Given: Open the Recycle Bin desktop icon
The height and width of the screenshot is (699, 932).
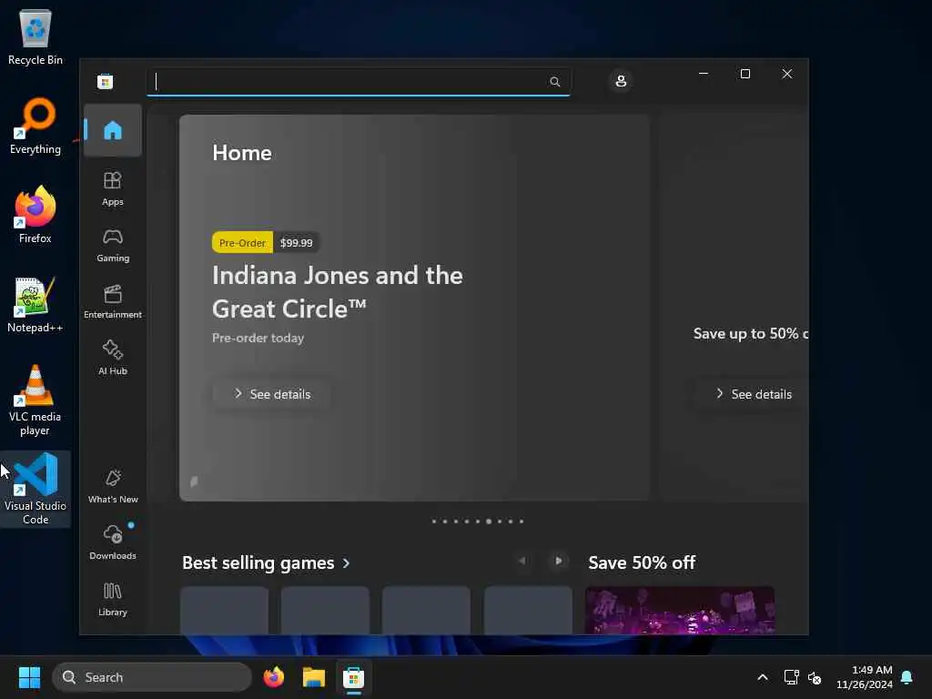Looking at the screenshot, I should click(35, 36).
